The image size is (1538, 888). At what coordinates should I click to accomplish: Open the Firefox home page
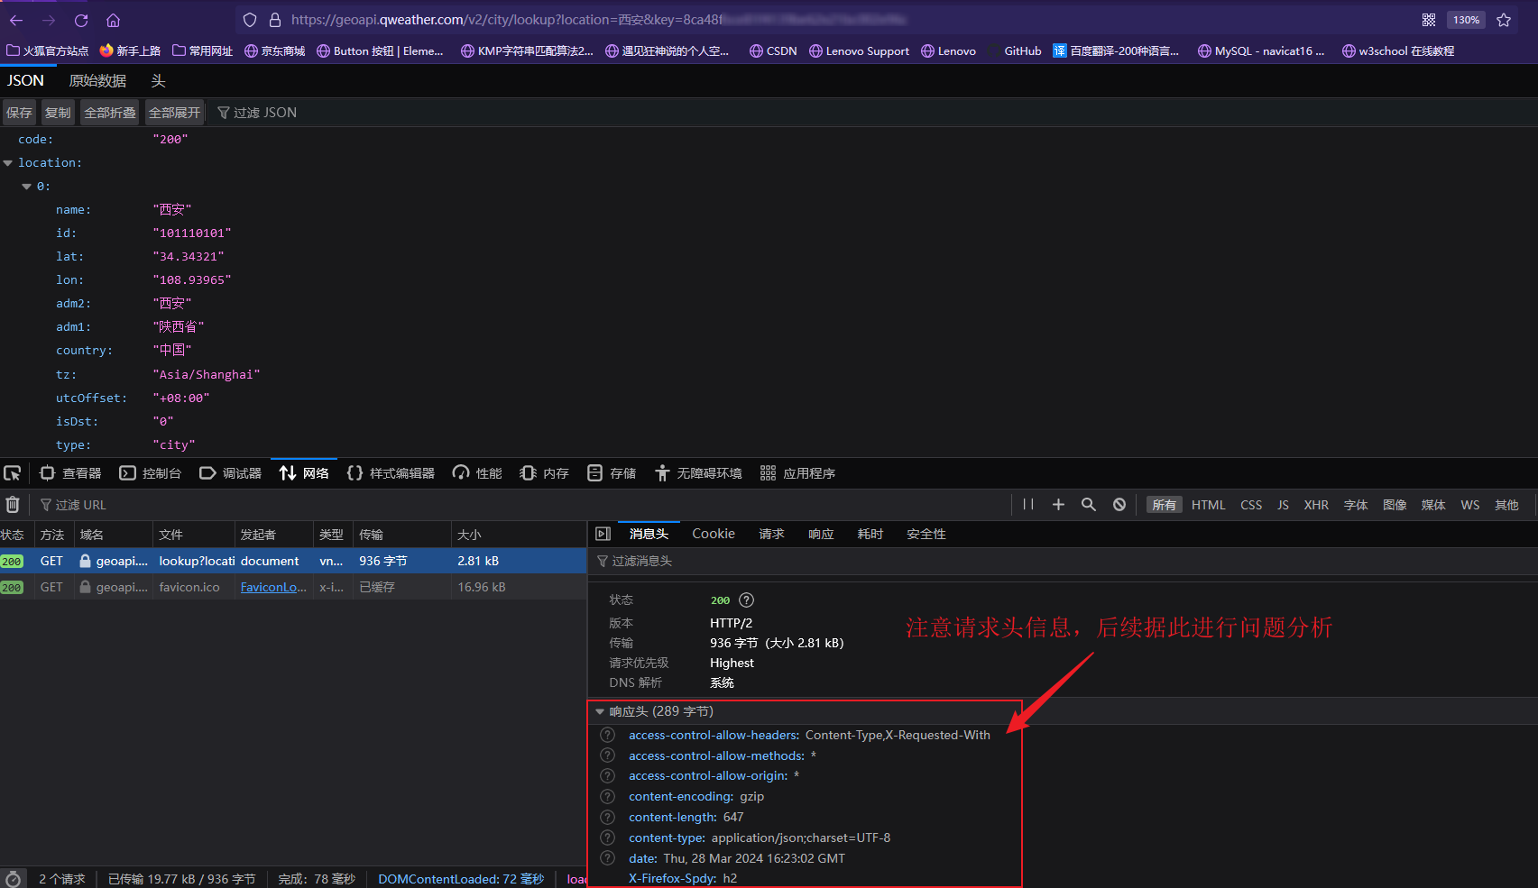(113, 20)
